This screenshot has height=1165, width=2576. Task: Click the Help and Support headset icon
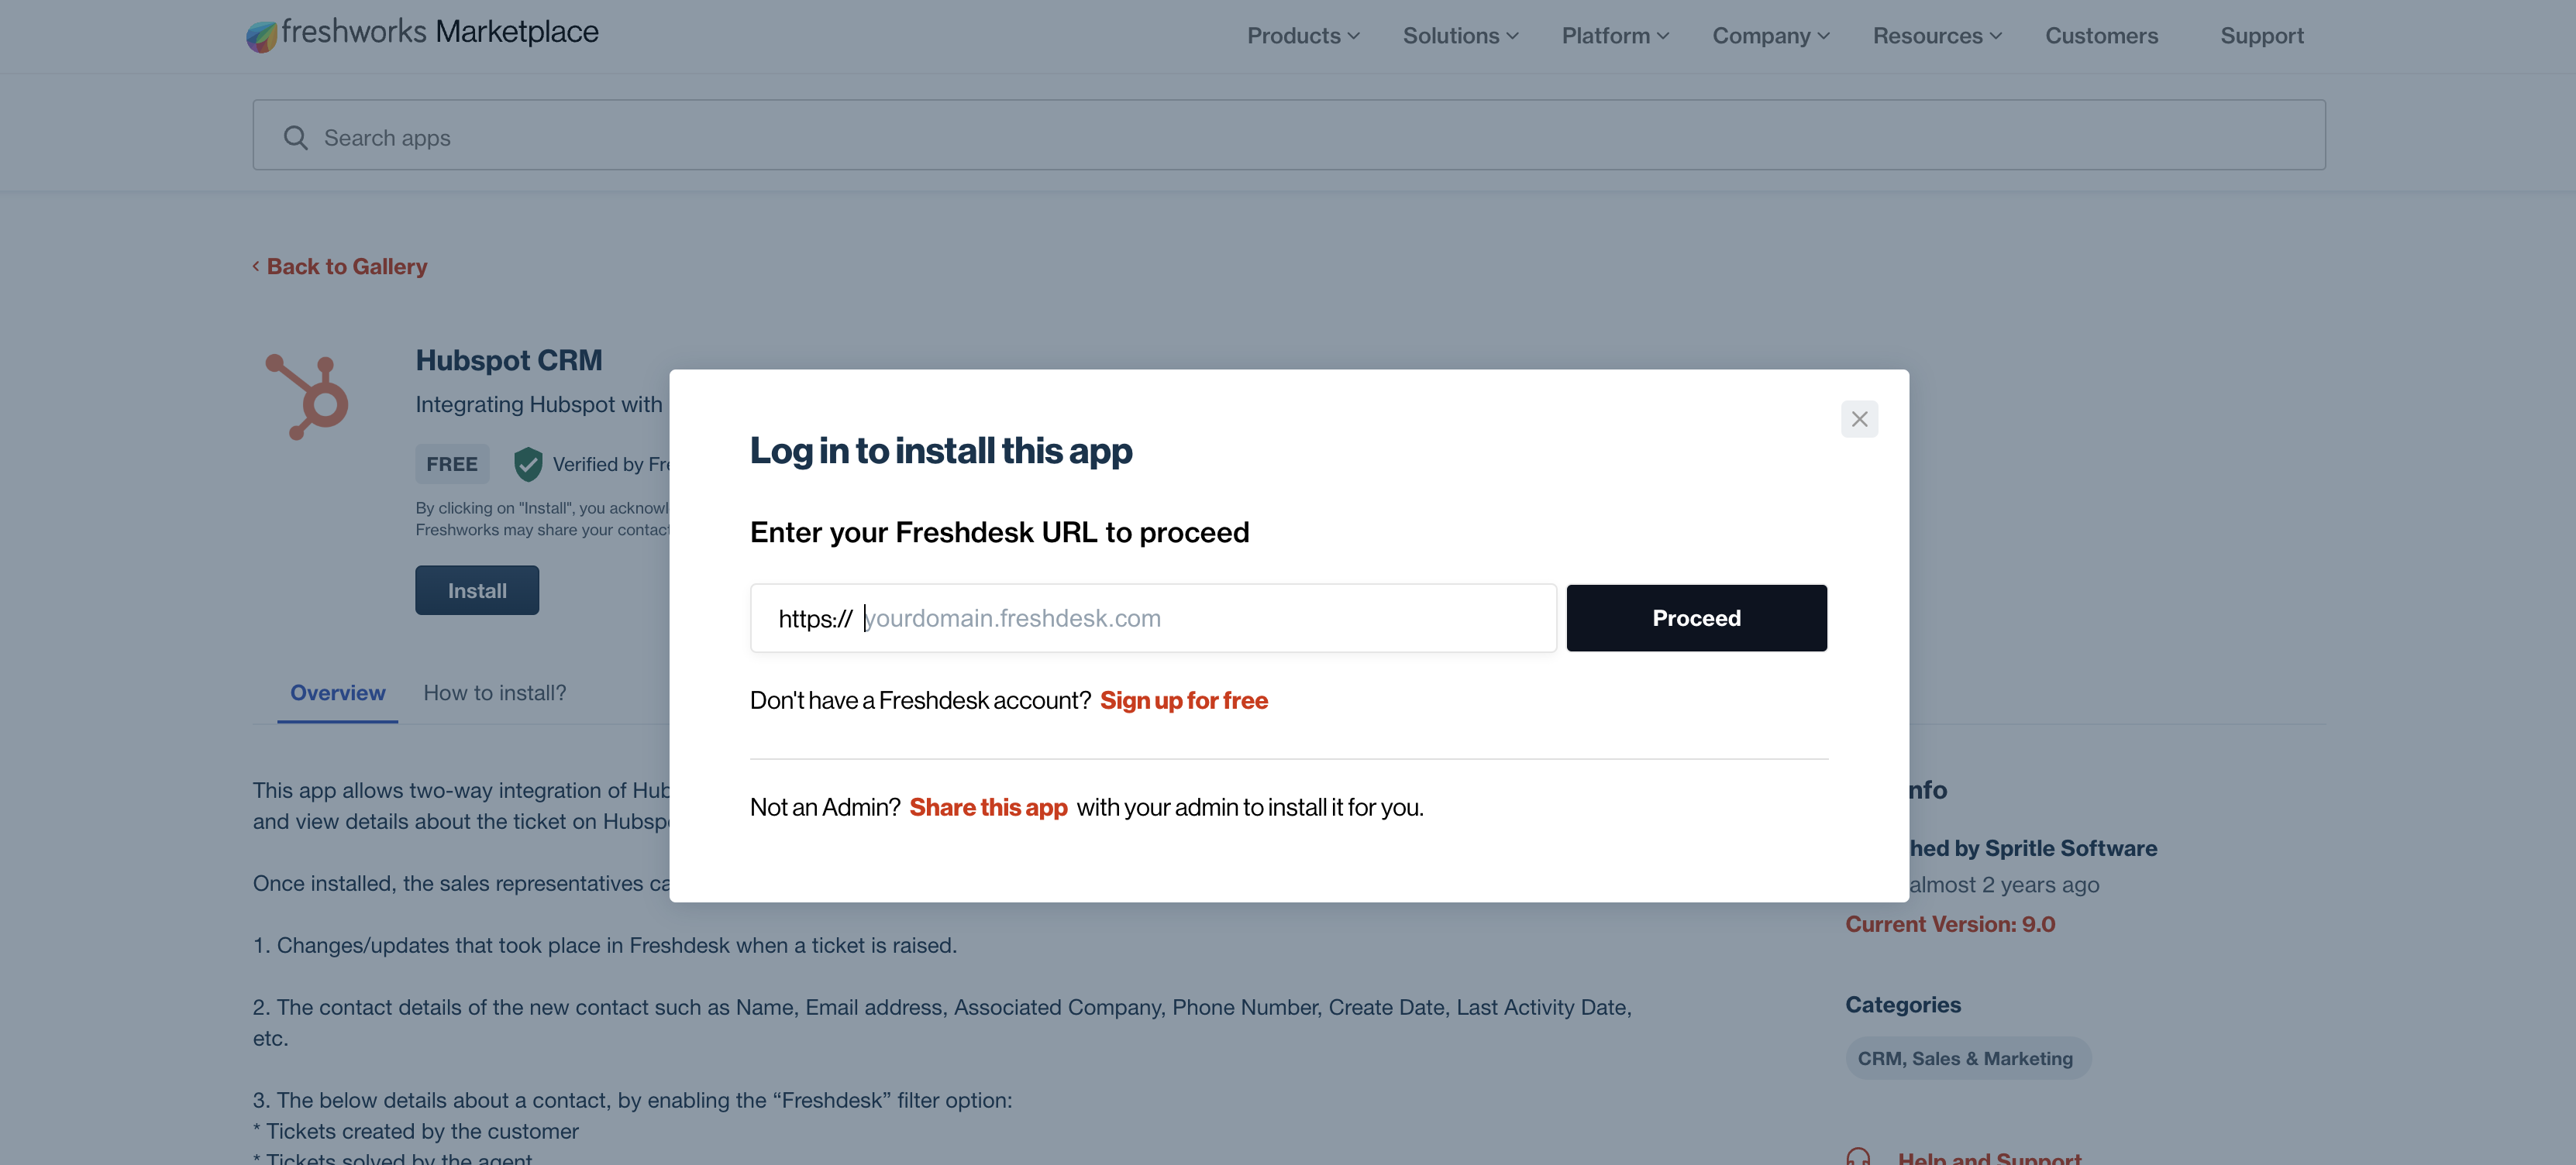[1858, 1157]
